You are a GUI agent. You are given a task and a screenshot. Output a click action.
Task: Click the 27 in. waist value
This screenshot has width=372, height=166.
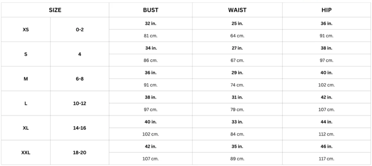(x=237, y=48)
